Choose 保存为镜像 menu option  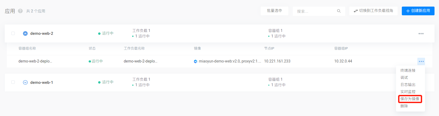point(410,99)
